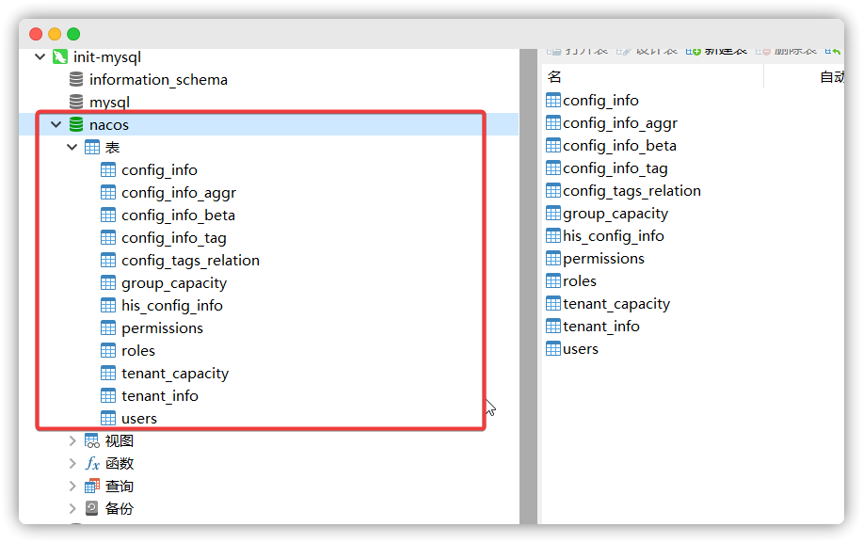Select tenant_info in the right list
Viewport: 863px width, 543px height.
point(601,326)
